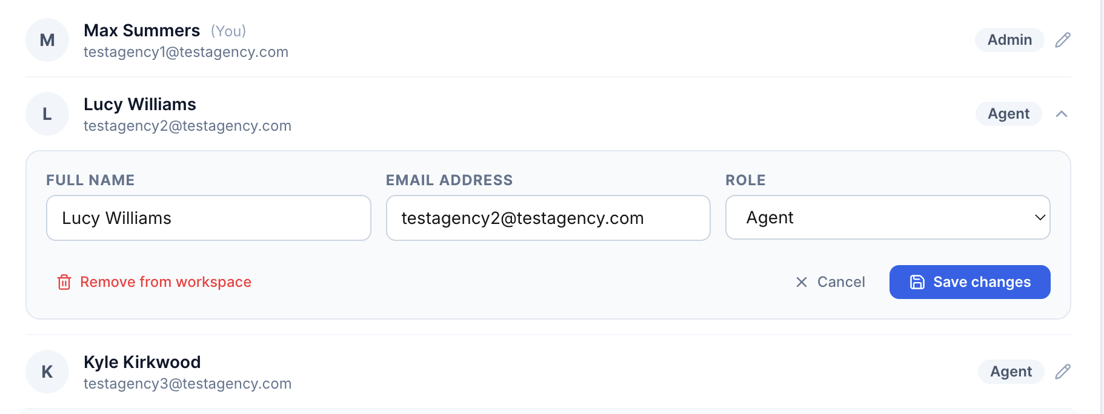
Task: Click the save disk icon inside Save changes button
Action: [917, 282]
